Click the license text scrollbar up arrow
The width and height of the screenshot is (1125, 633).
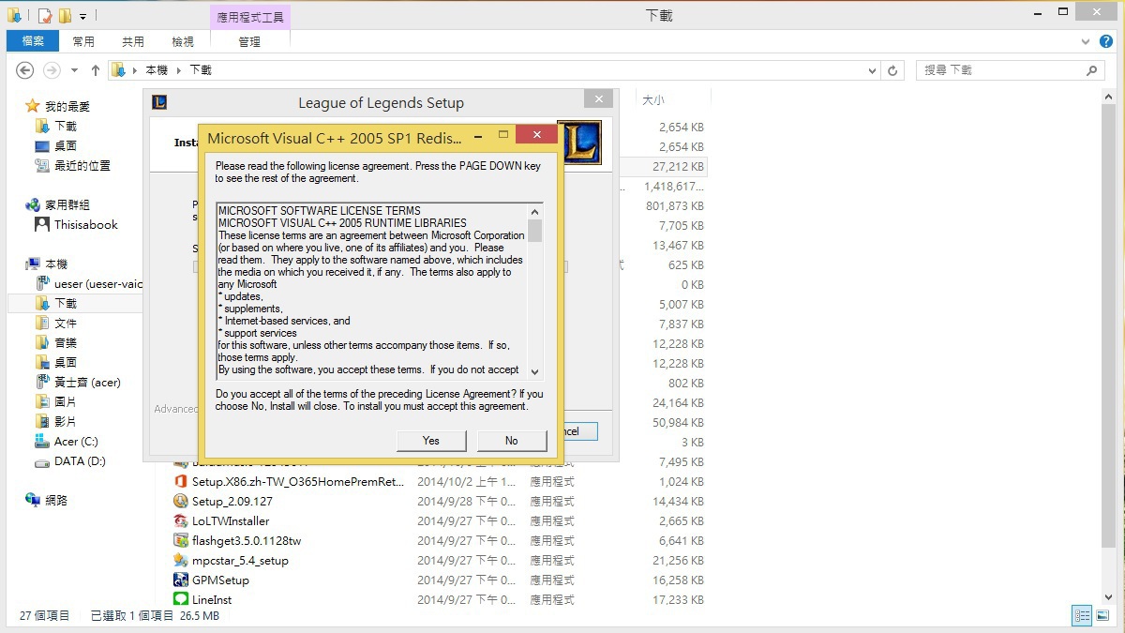(x=534, y=211)
